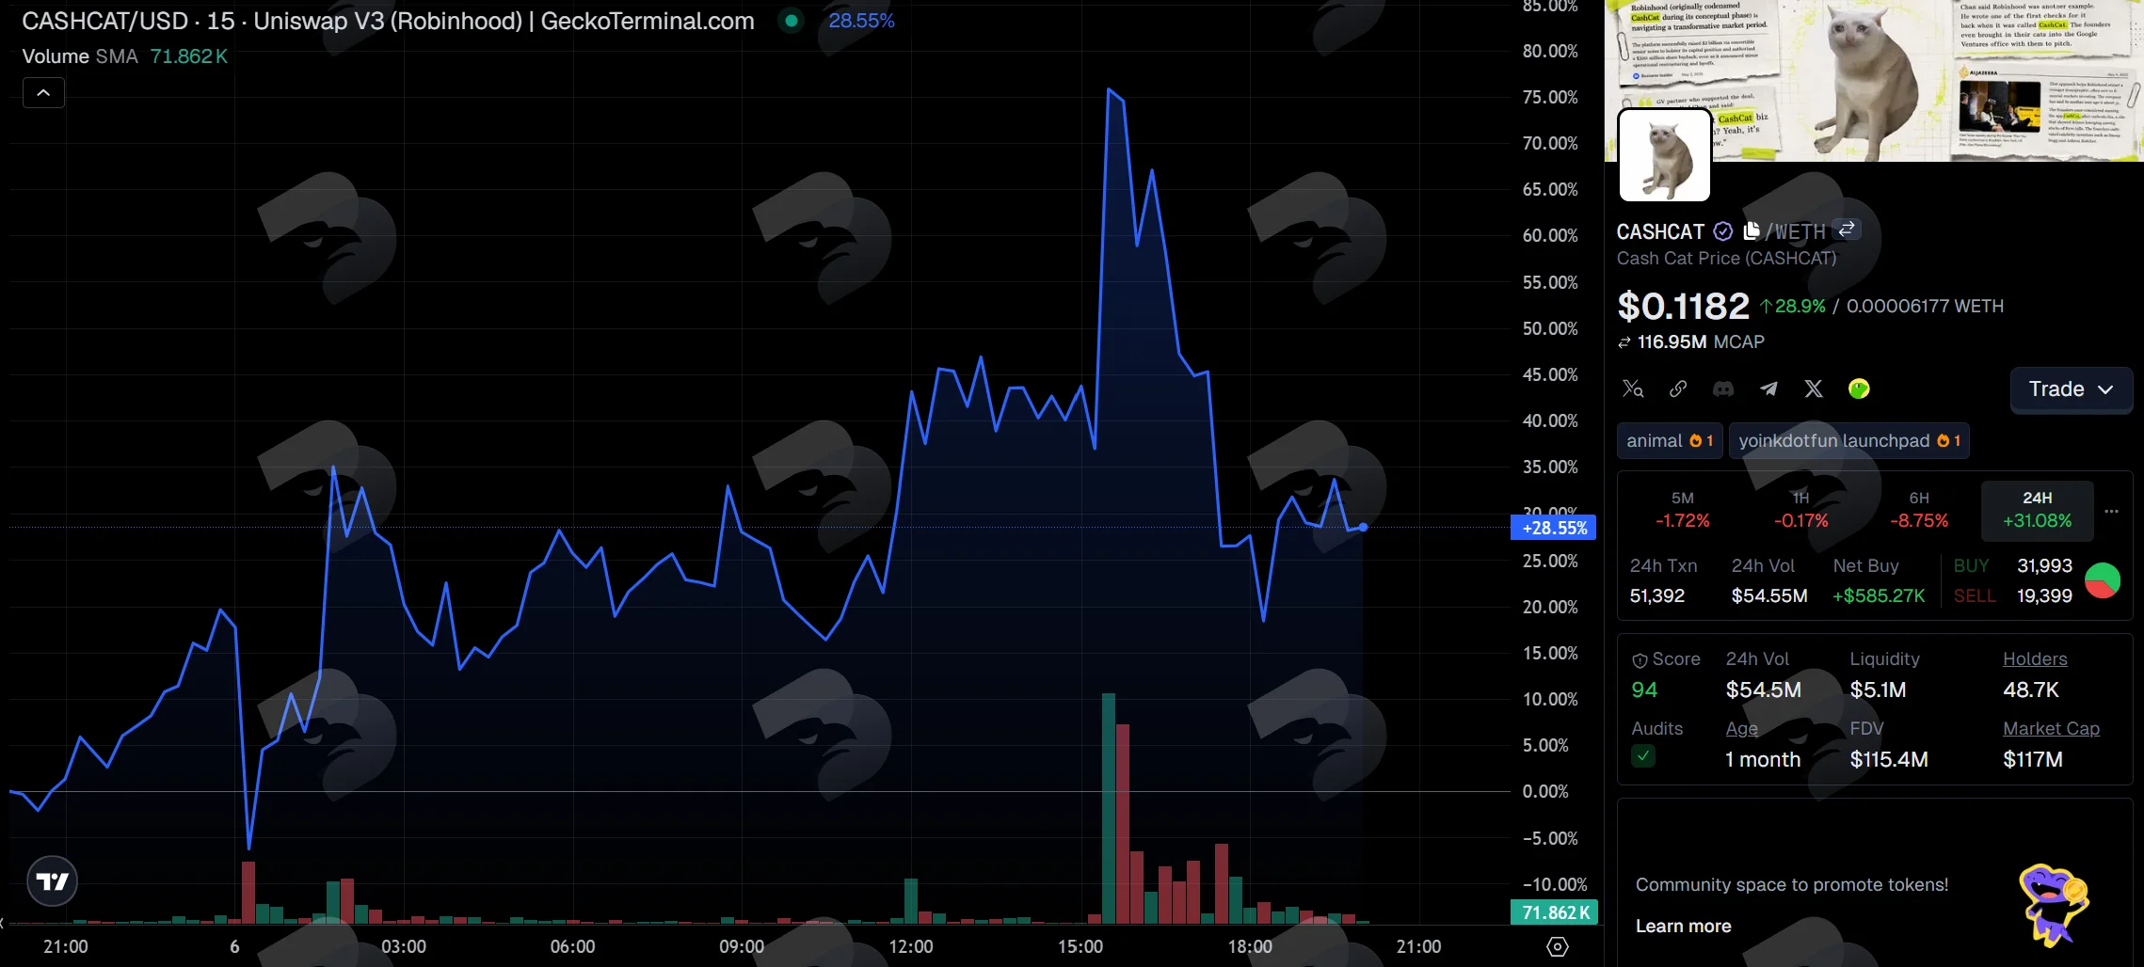Click the Net Buy value +$585.27K
The image size is (2144, 967).
click(x=1879, y=595)
